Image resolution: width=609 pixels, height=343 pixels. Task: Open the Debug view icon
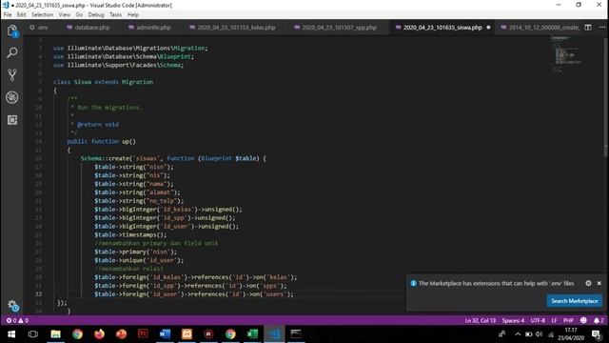pos(12,97)
